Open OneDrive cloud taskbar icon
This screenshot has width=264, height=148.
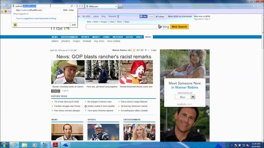click(66, 145)
